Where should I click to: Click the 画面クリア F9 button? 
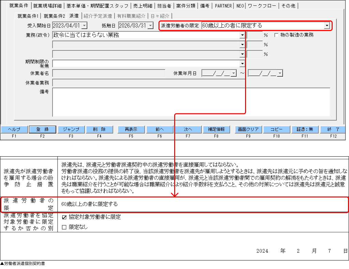coord(248,129)
